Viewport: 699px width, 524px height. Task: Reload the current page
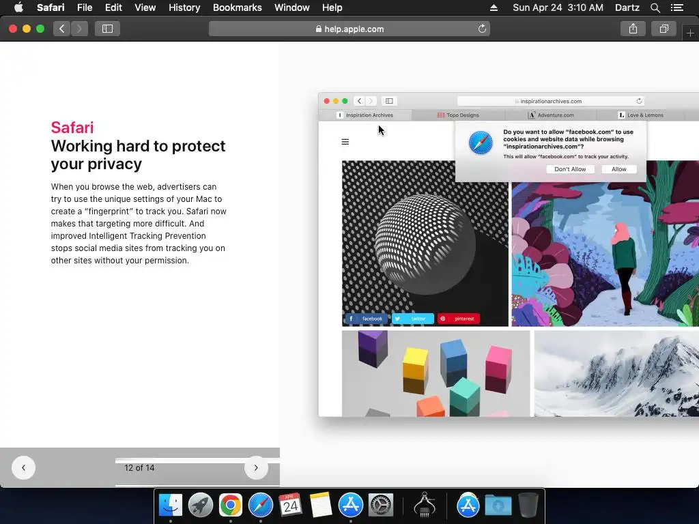click(482, 29)
